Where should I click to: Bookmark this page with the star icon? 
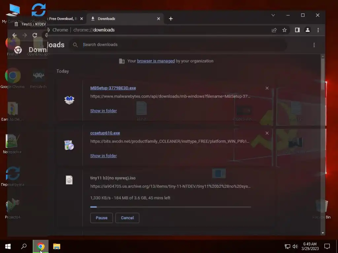285,30
